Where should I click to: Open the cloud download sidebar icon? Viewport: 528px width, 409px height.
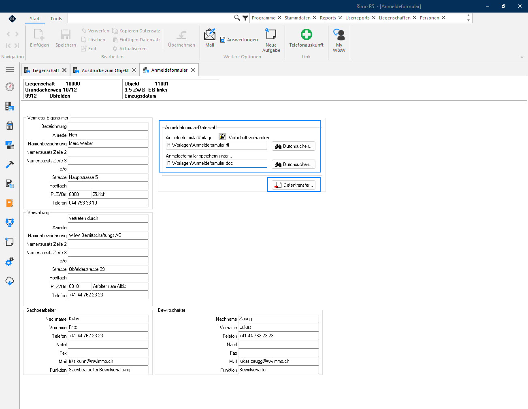[x=10, y=281]
